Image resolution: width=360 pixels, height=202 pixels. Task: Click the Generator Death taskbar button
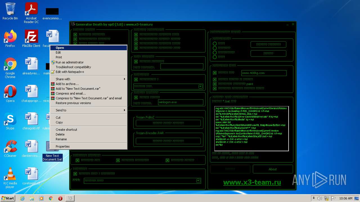pos(70,198)
